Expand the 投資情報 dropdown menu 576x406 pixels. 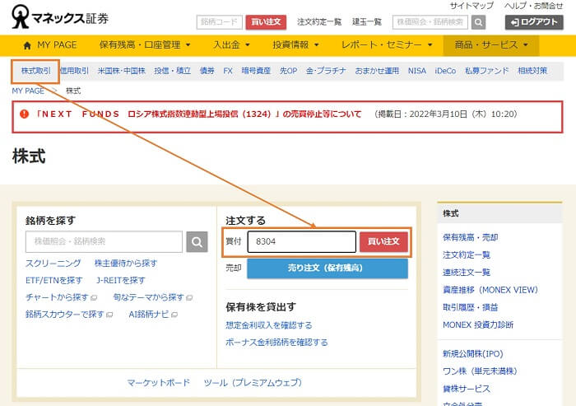tap(295, 45)
